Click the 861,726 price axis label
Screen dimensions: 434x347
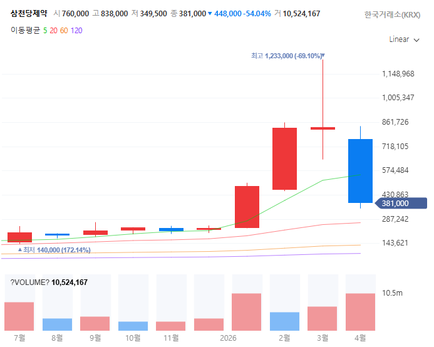395,122
